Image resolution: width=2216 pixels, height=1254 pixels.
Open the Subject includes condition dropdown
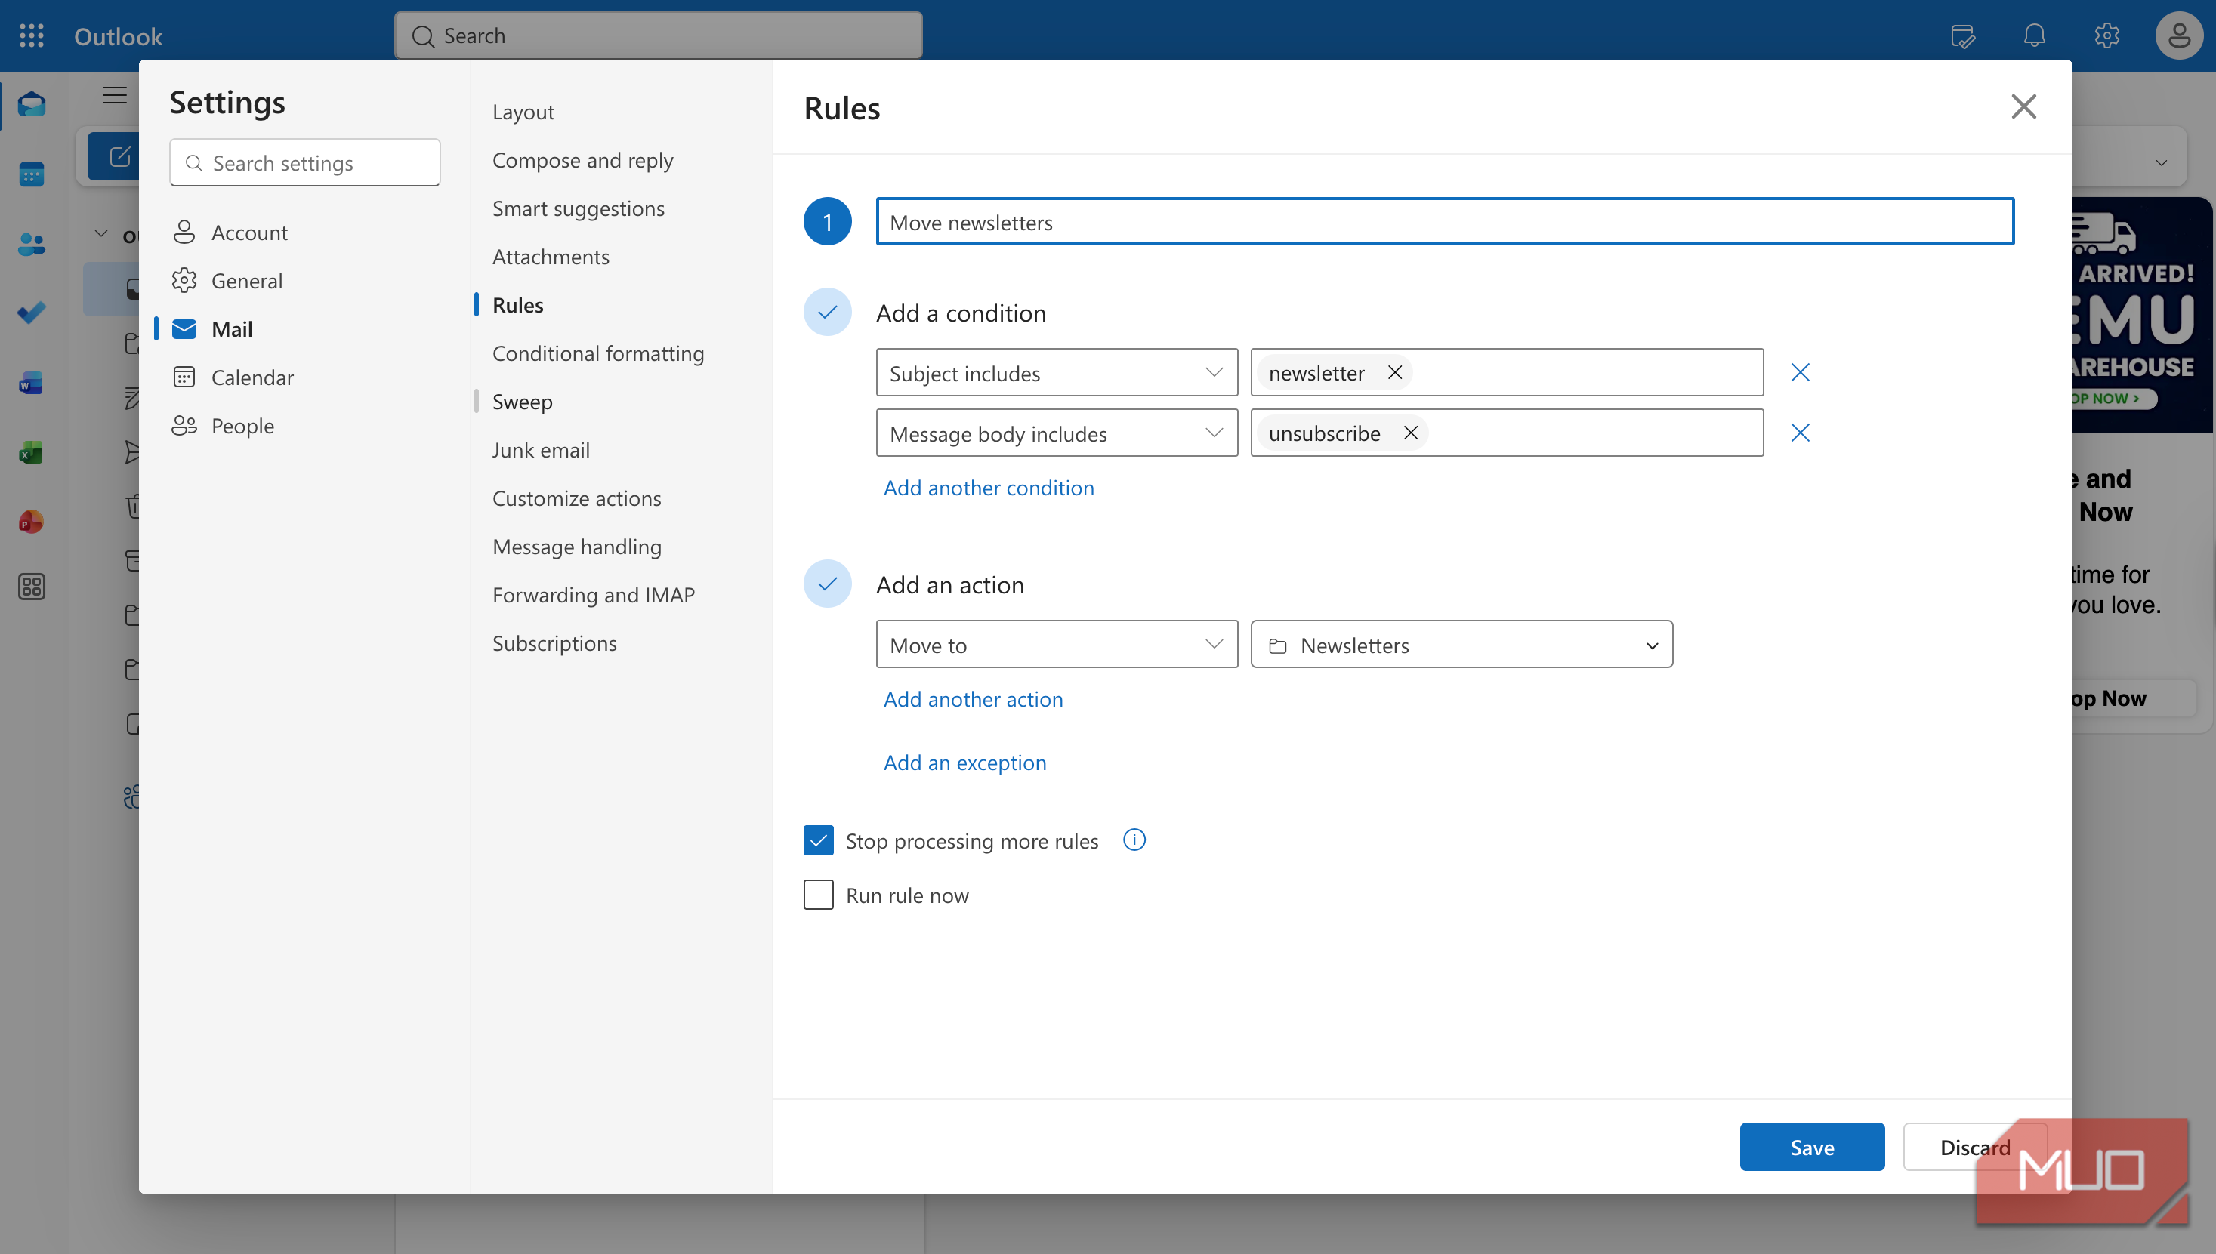pyautogui.click(x=1057, y=372)
